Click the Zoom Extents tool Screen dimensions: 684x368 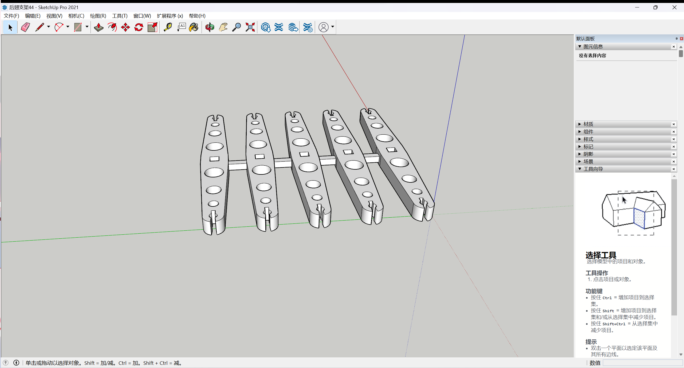(x=250, y=27)
